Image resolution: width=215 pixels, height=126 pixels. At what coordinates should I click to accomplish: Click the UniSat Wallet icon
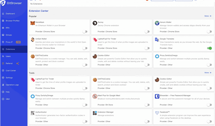(x=33, y=40)
